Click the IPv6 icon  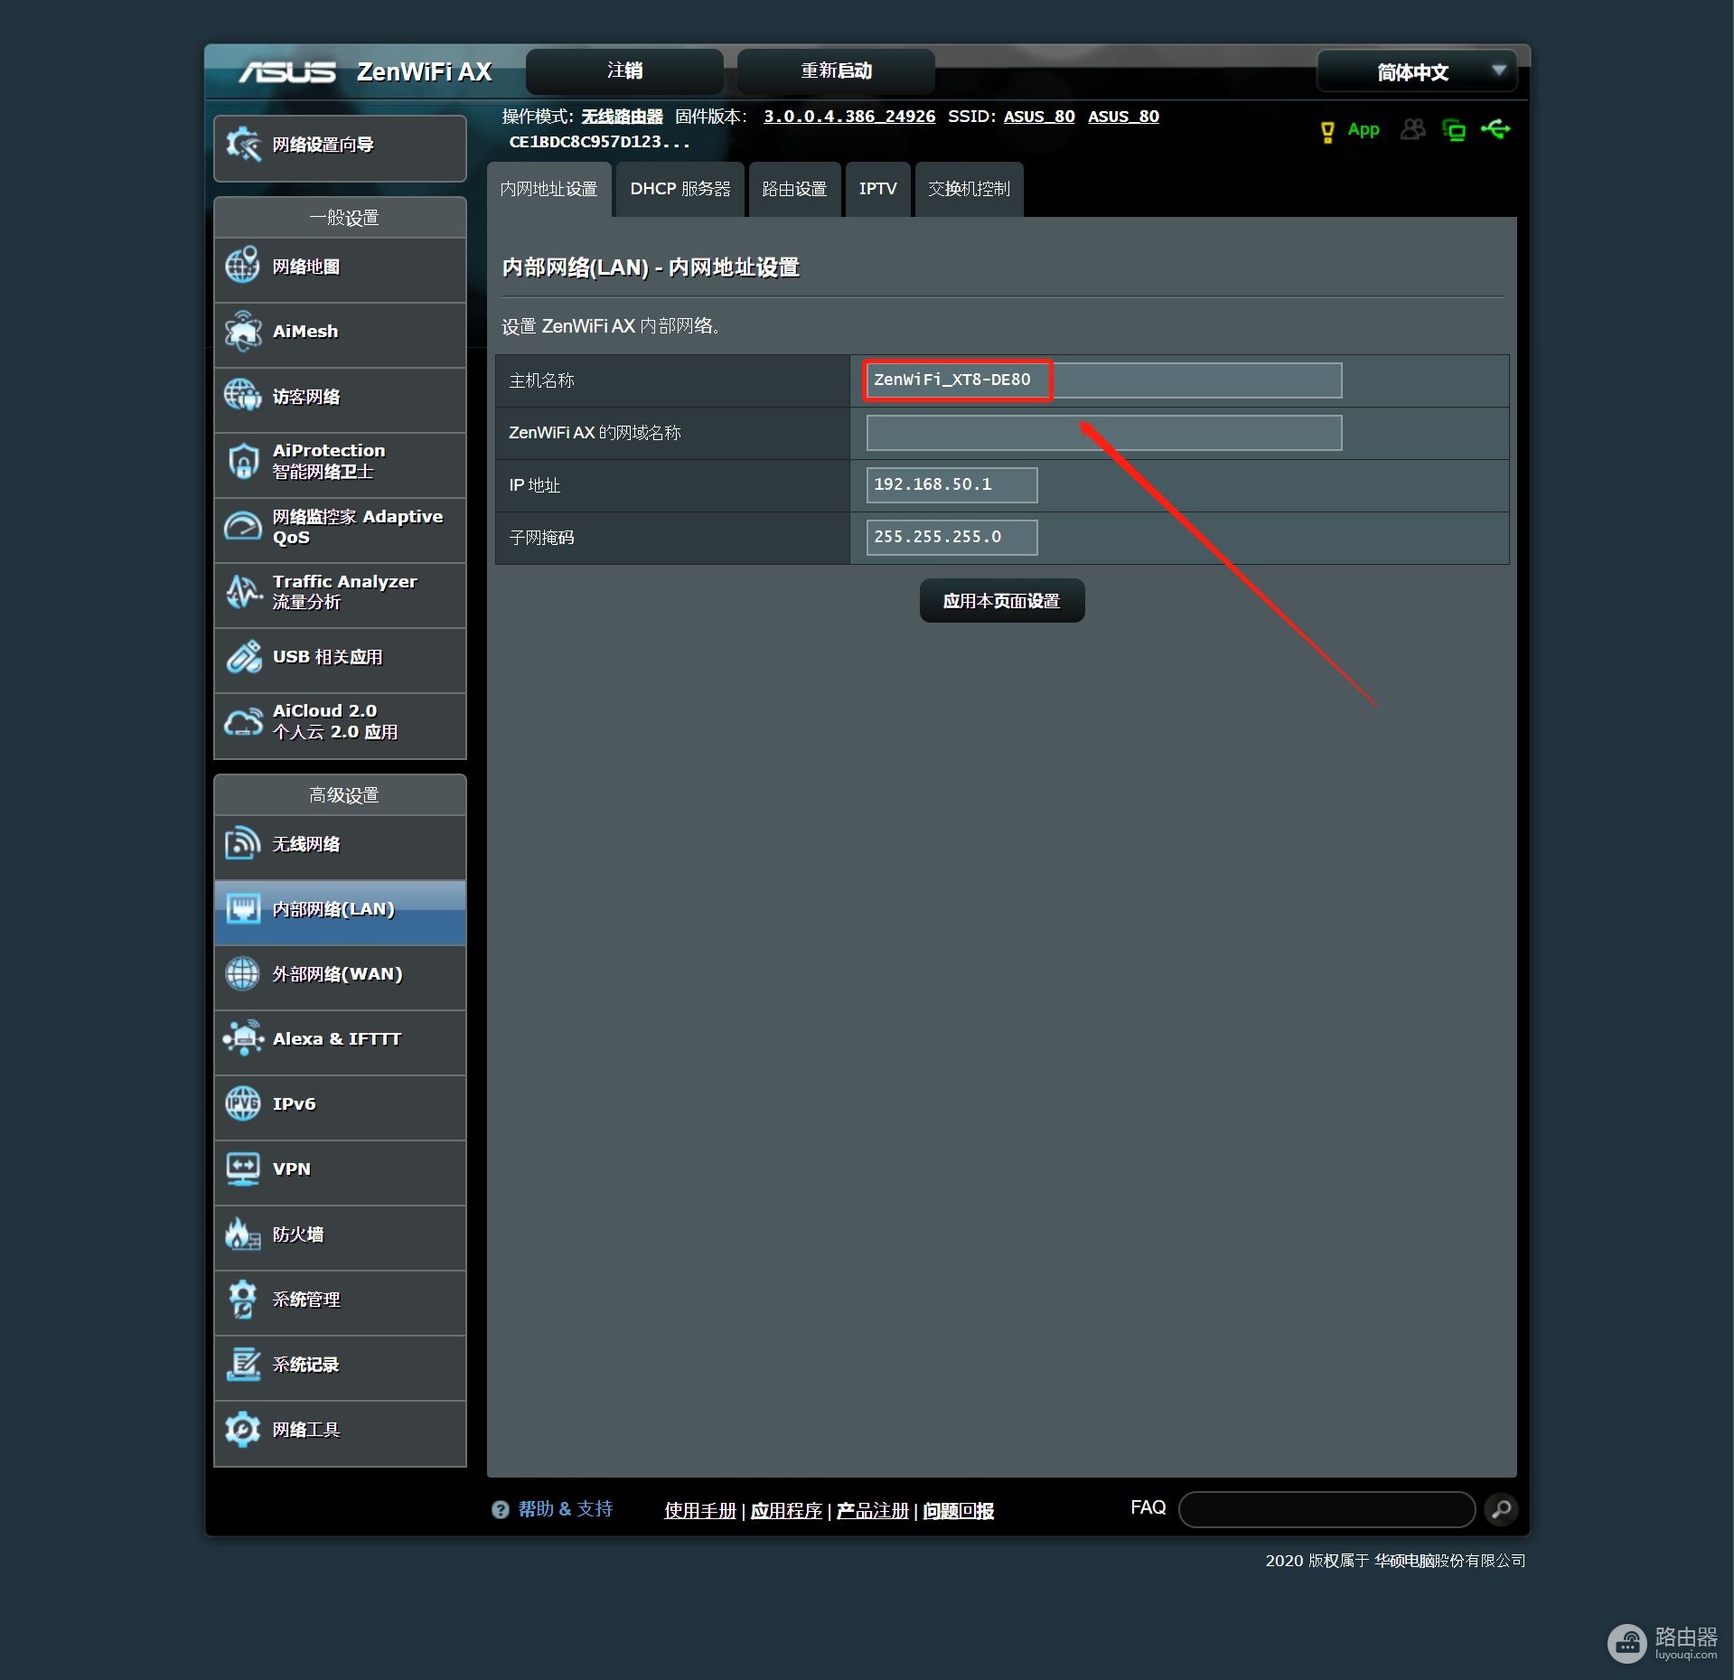pyautogui.click(x=242, y=1103)
